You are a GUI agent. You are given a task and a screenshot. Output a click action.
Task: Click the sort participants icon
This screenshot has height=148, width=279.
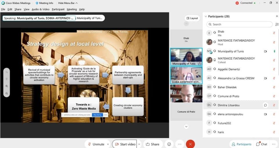click(277, 25)
